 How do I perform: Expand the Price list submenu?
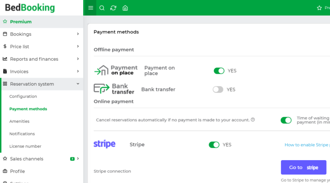(x=78, y=46)
